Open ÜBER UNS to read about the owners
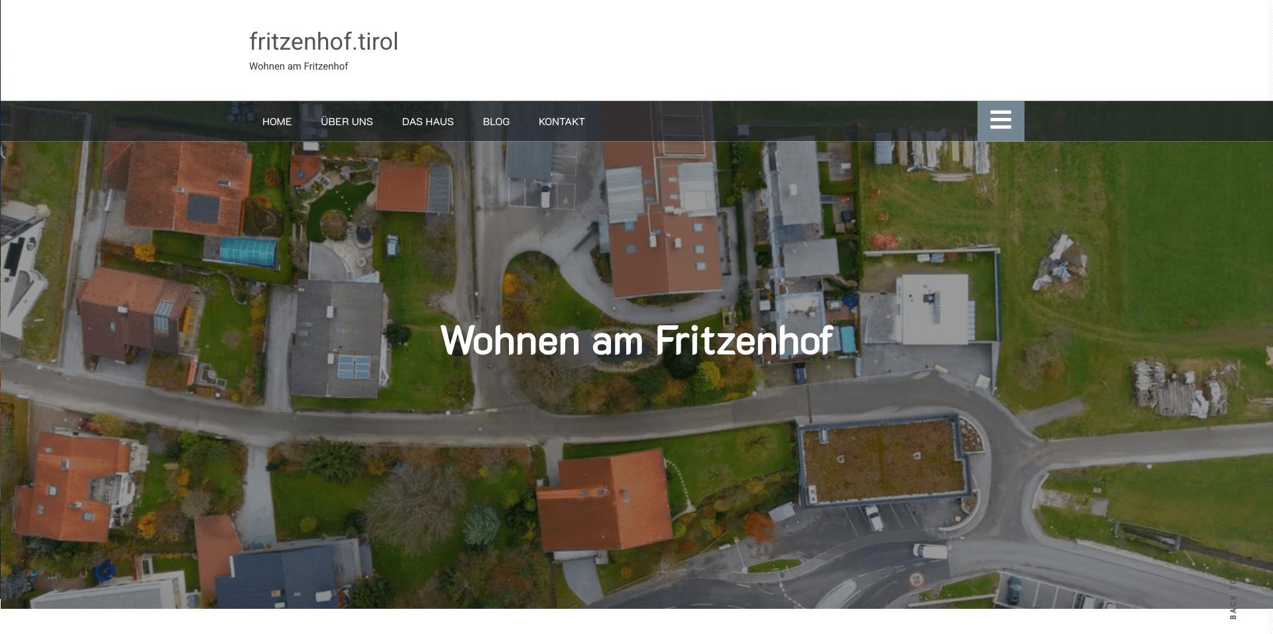Screen dimensions: 1273x634 coord(347,122)
